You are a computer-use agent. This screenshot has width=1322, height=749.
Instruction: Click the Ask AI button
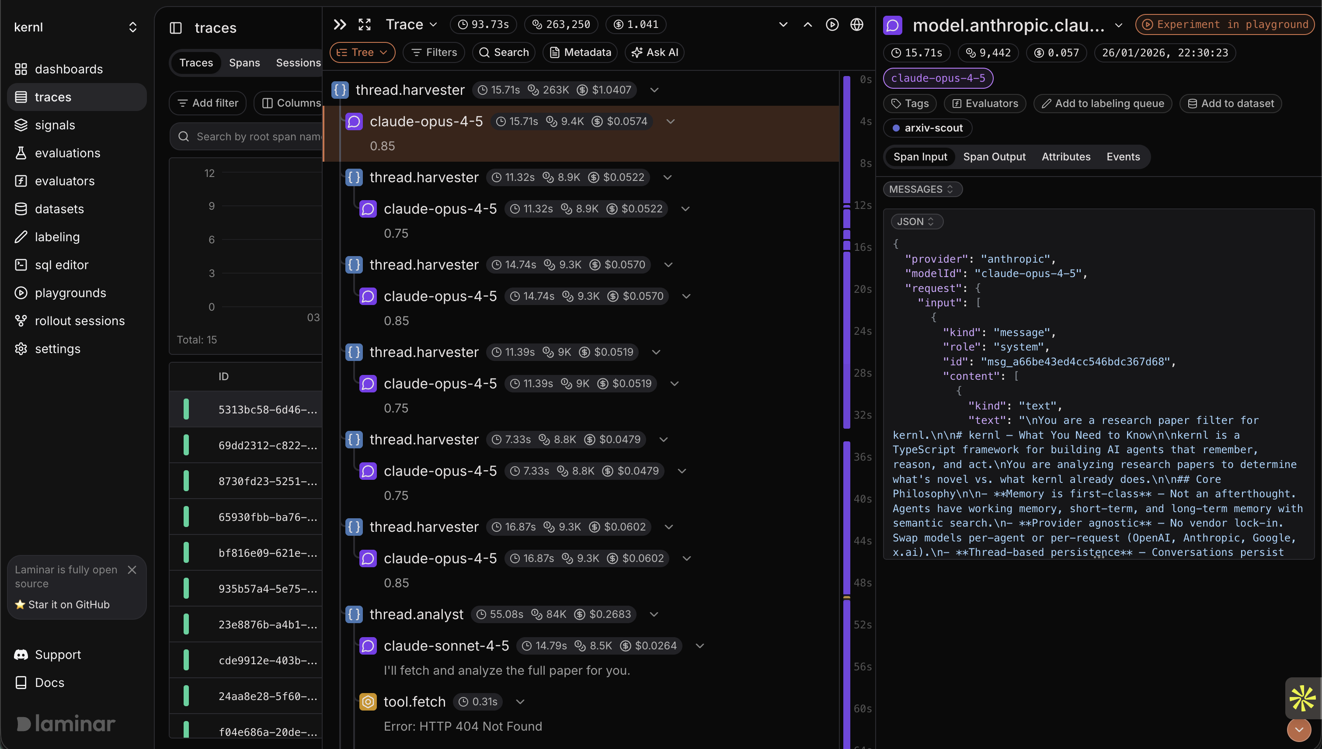pos(654,52)
